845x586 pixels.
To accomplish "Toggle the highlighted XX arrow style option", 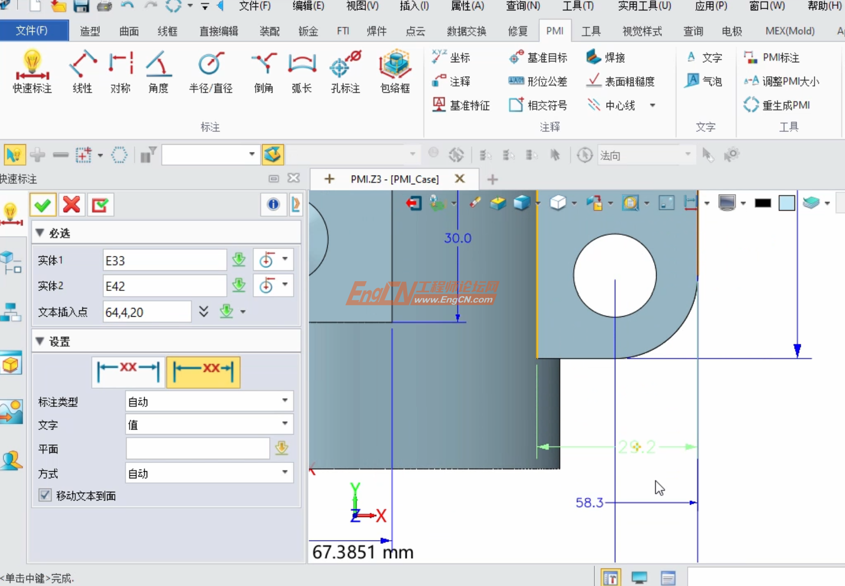I will (x=203, y=371).
